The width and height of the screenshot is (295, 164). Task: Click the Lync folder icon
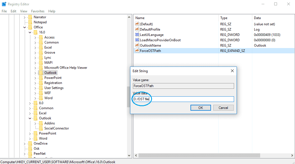41,58
